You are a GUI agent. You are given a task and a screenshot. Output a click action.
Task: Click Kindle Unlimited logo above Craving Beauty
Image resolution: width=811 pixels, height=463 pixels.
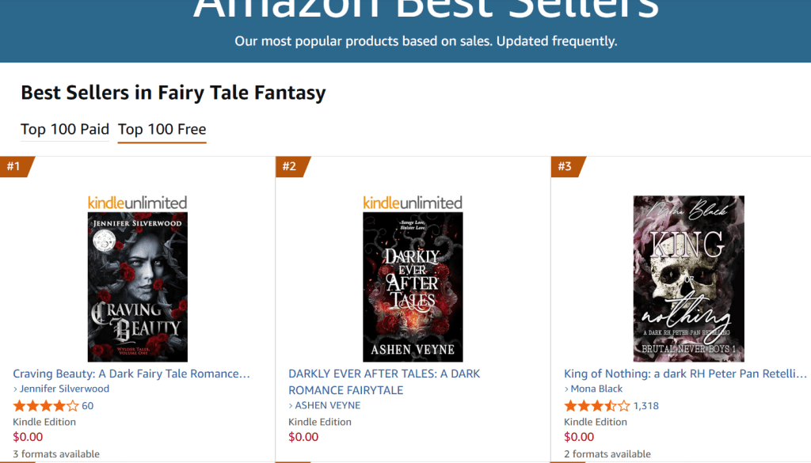pos(138,203)
